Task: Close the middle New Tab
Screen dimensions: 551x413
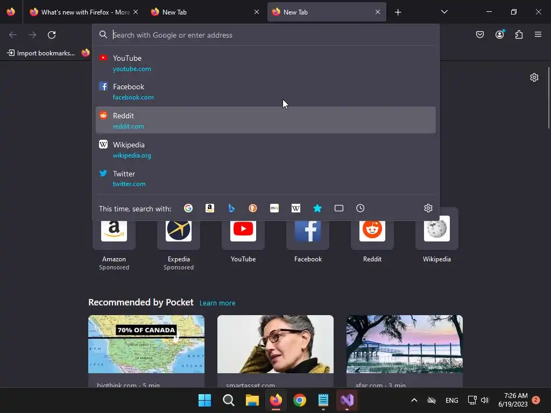Action: [257, 12]
